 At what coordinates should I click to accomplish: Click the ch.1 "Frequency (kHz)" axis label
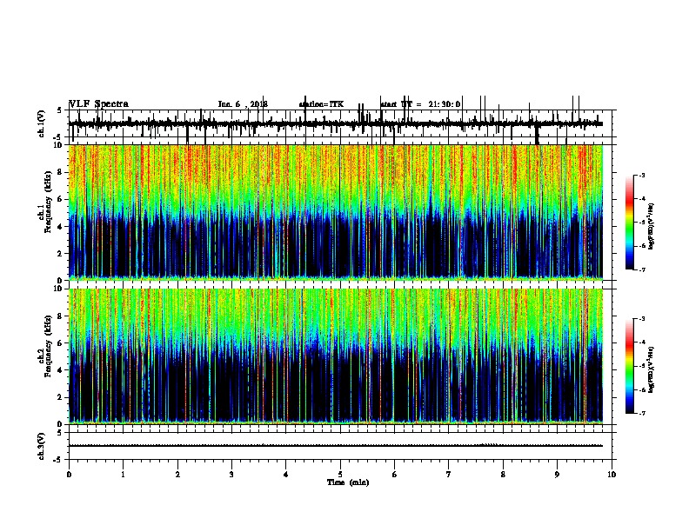click(49, 202)
